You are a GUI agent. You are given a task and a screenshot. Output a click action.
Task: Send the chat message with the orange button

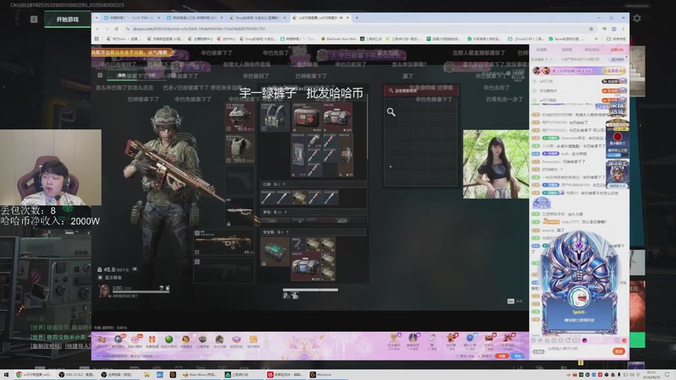[x=619, y=351]
